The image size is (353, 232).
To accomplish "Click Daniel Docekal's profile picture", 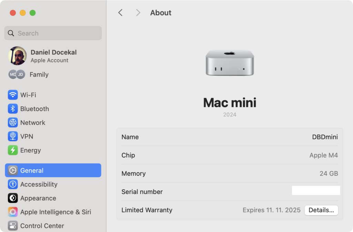I will click(17, 56).
